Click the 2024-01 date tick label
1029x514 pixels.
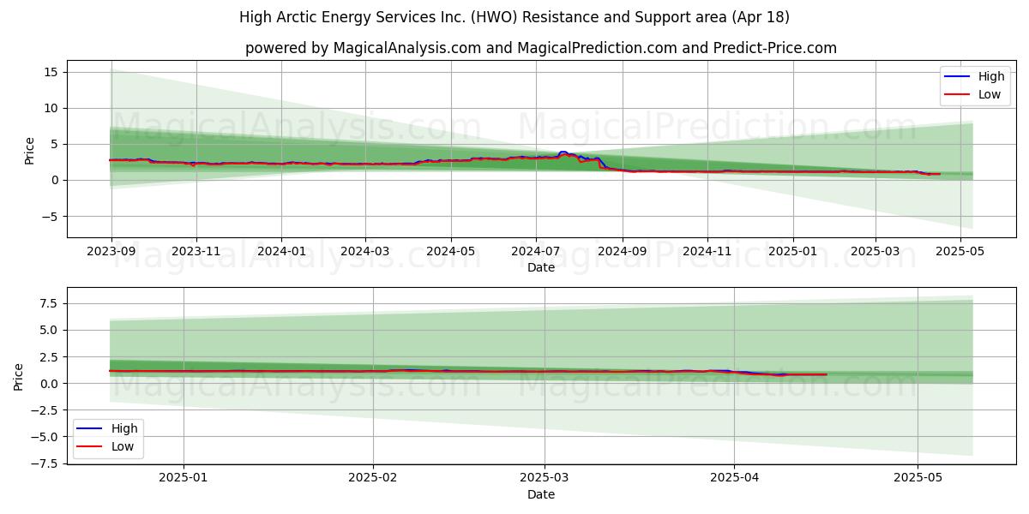[x=282, y=252]
